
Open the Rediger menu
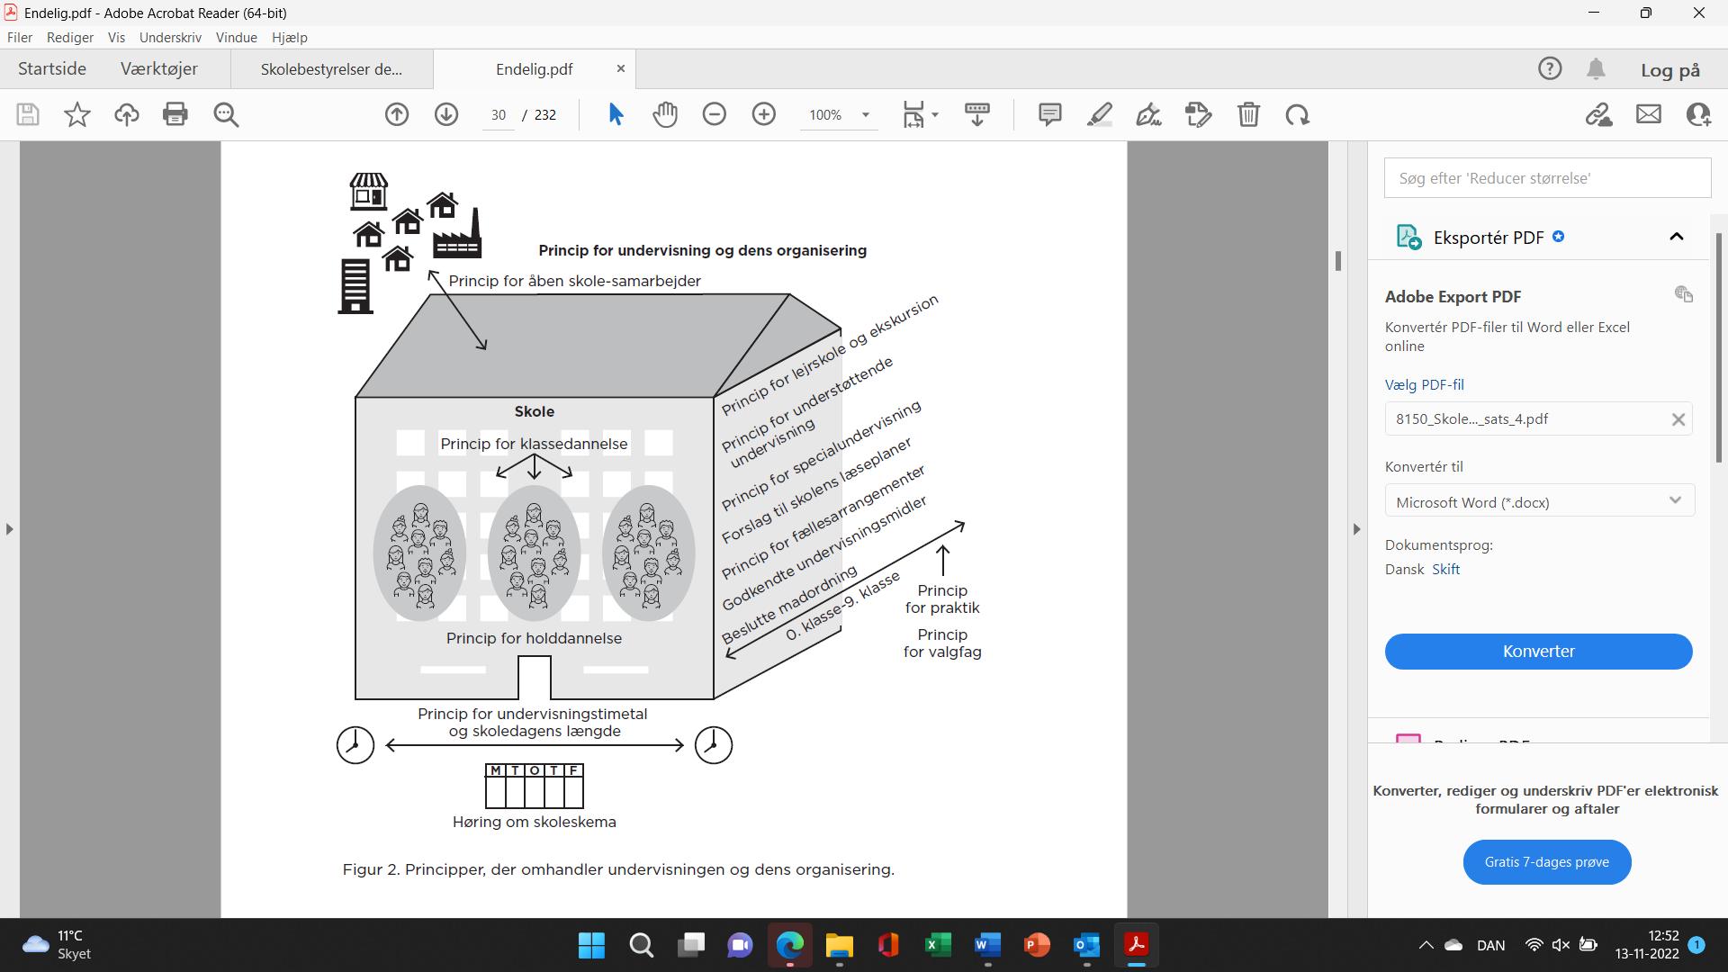point(70,37)
